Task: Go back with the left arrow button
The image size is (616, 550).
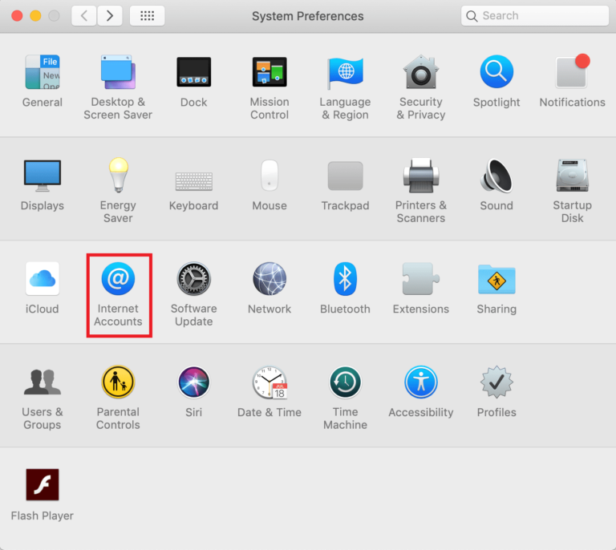Action: coord(83,15)
